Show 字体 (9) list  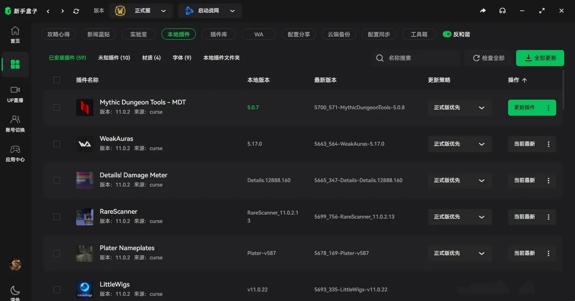point(182,58)
